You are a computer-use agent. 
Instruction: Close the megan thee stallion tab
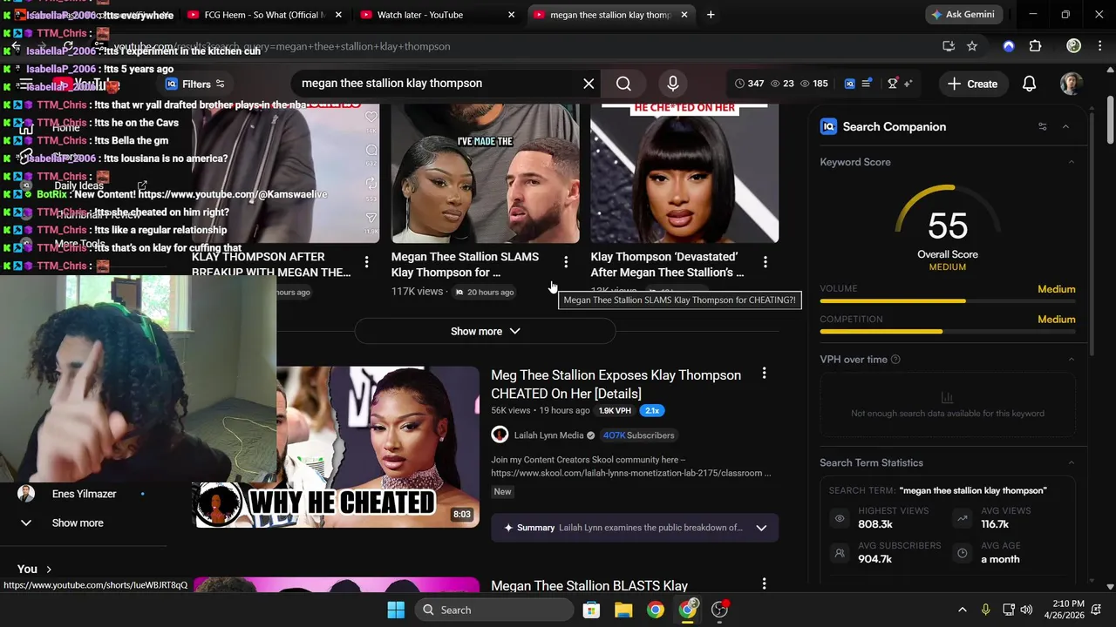point(684,15)
